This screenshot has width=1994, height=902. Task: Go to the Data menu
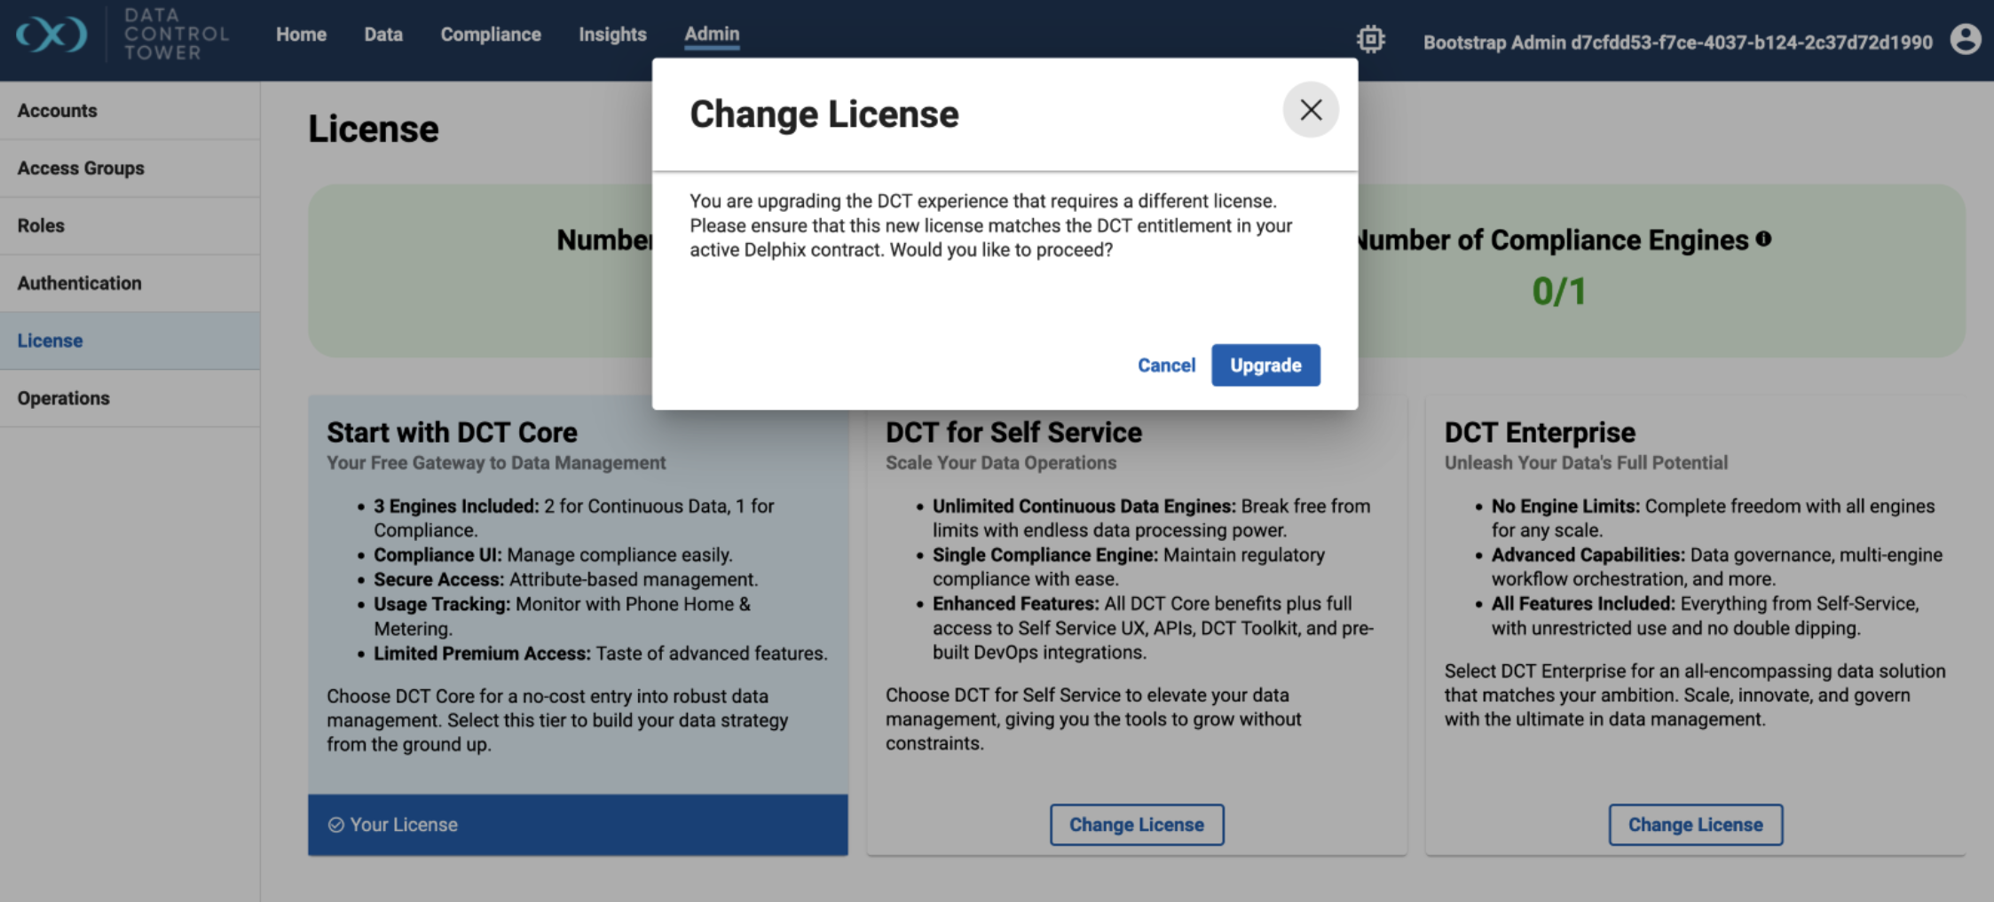383,35
